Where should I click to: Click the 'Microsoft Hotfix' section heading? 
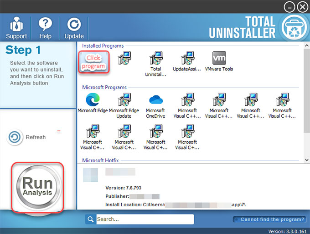[100, 160]
